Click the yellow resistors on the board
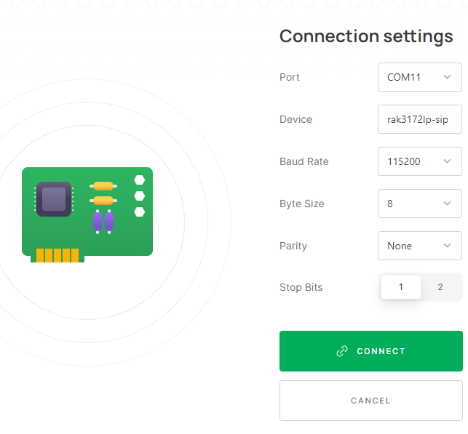The height and width of the screenshot is (434, 468). (103, 193)
